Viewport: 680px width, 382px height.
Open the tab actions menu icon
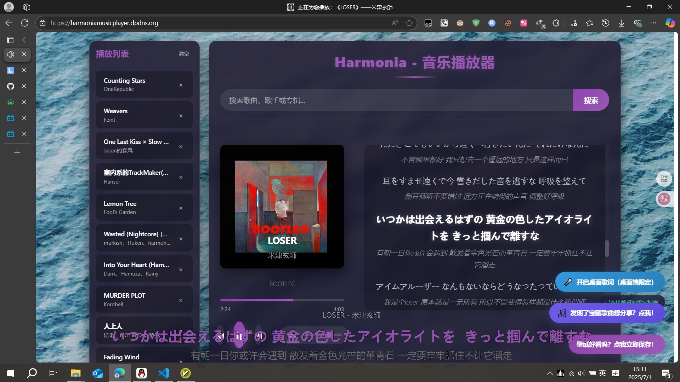(x=10, y=40)
